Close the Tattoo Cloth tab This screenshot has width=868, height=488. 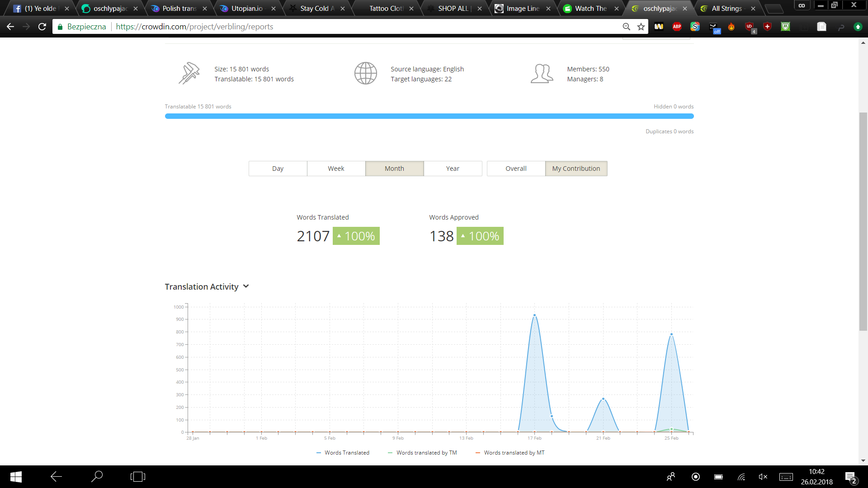411,9
